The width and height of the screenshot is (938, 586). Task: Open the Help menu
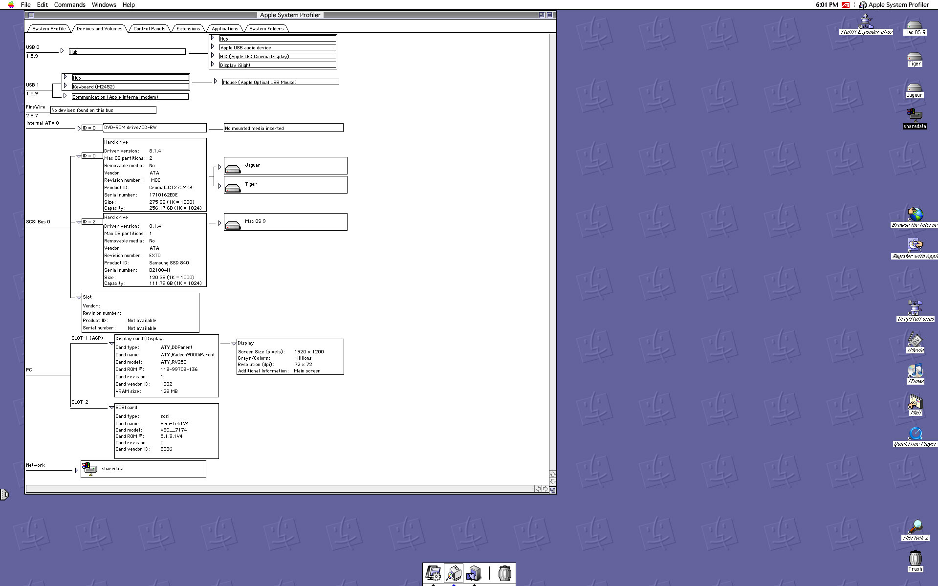tap(129, 5)
